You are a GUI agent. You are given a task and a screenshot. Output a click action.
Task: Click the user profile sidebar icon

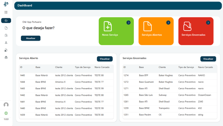(x=6, y=43)
